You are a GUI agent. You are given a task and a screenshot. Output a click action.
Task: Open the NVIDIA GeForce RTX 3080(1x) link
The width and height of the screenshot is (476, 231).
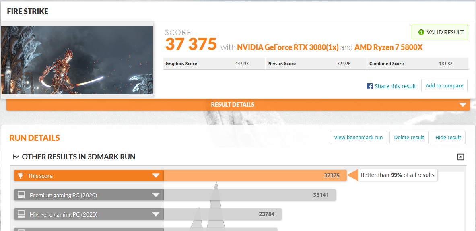(x=288, y=47)
